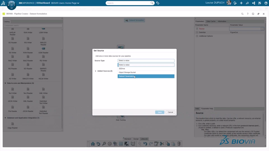Open the network sharing icon in header
The image size is (269, 151).
point(254,3)
